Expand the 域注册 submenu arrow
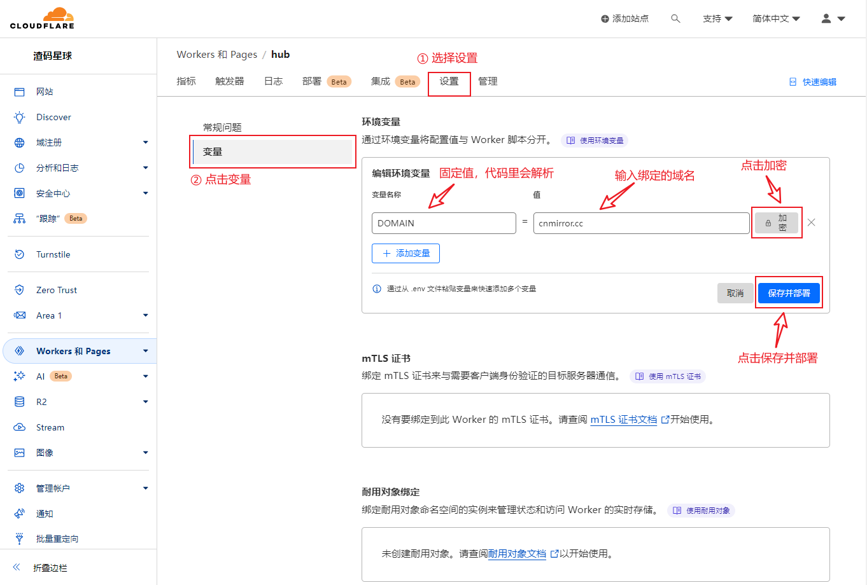Screen dimensions: 867x585 point(145,142)
